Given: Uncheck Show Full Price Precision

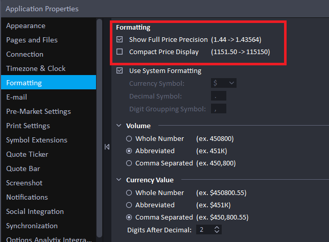Looking at the screenshot, I should tap(120, 39).
